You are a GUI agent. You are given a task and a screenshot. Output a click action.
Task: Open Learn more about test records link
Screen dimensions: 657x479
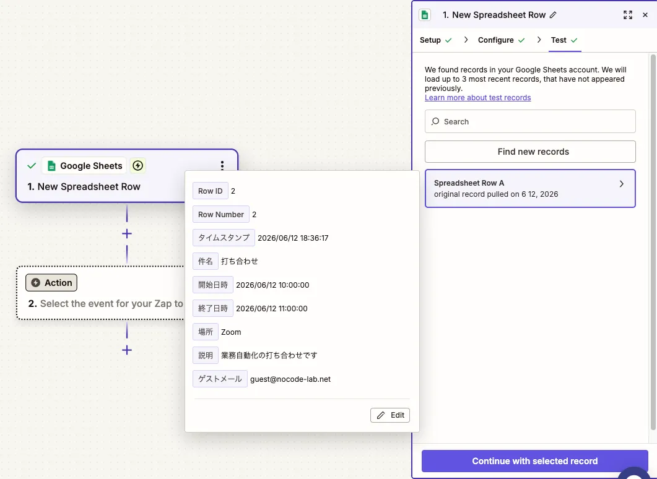[477, 98]
